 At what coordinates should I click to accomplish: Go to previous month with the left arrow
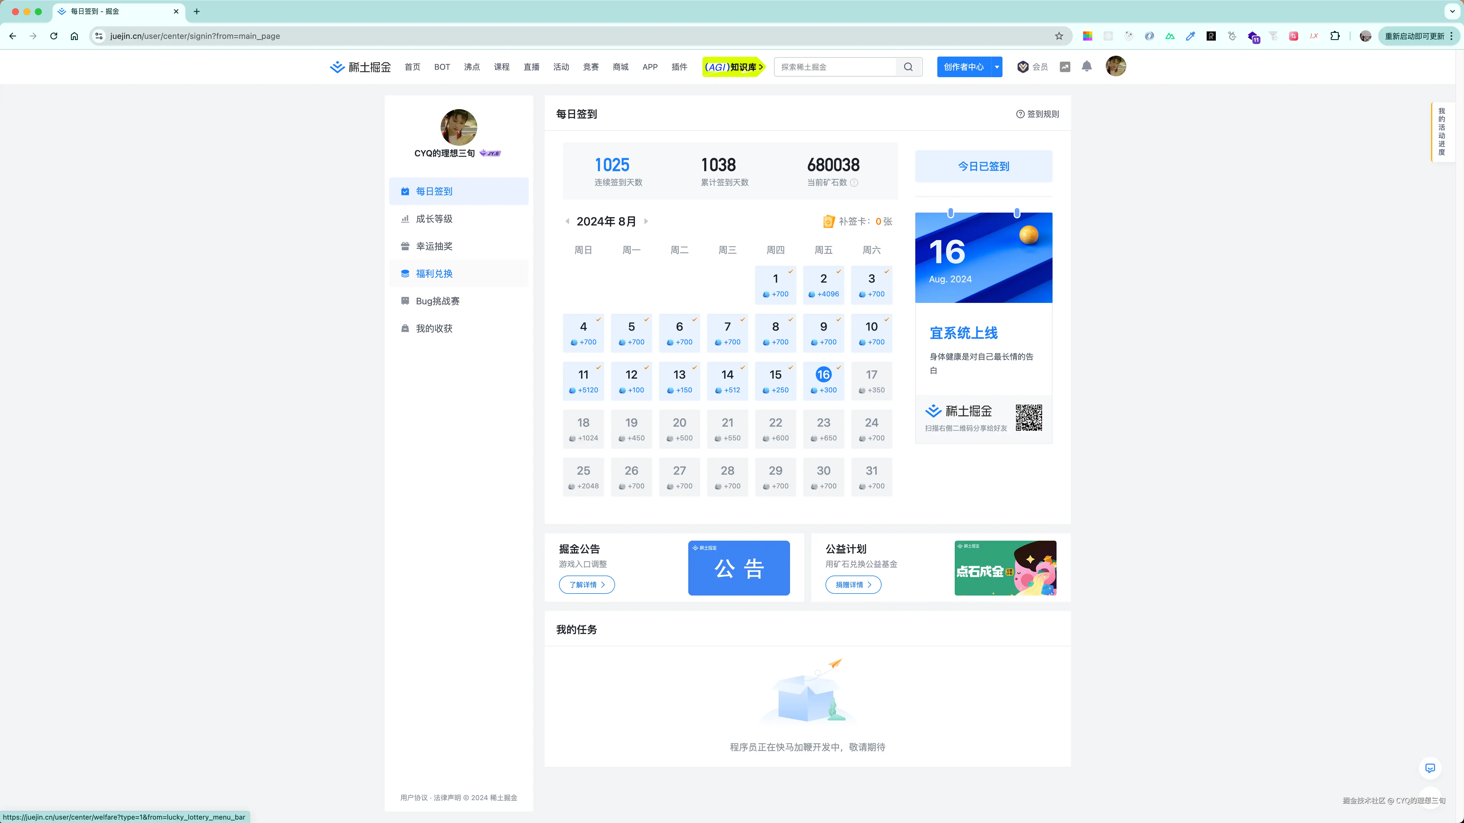[x=567, y=221]
